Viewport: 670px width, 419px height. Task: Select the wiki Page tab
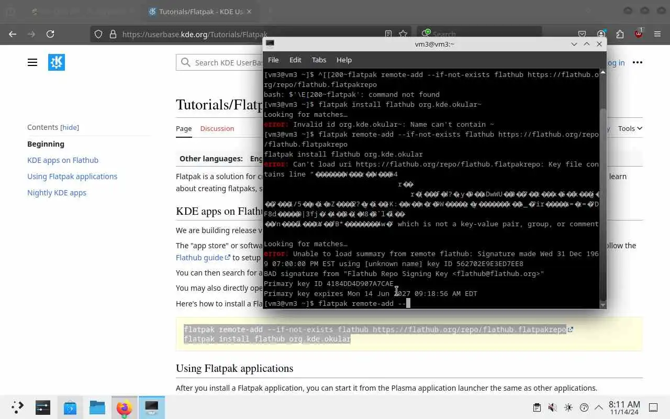184,128
